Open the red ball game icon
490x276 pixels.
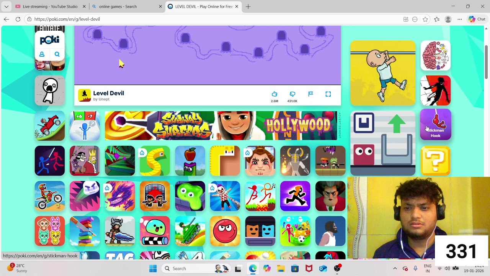point(225,231)
